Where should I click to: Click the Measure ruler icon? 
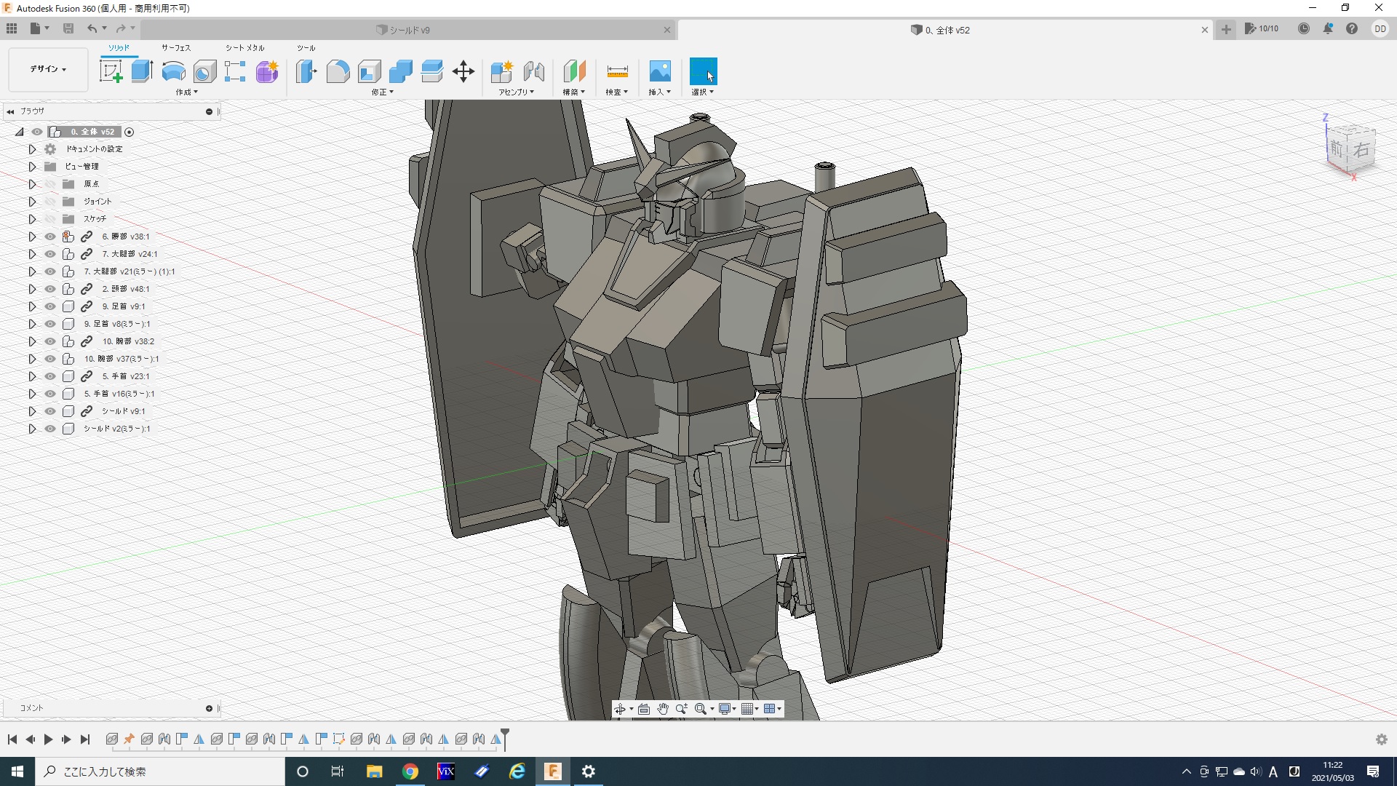point(616,71)
